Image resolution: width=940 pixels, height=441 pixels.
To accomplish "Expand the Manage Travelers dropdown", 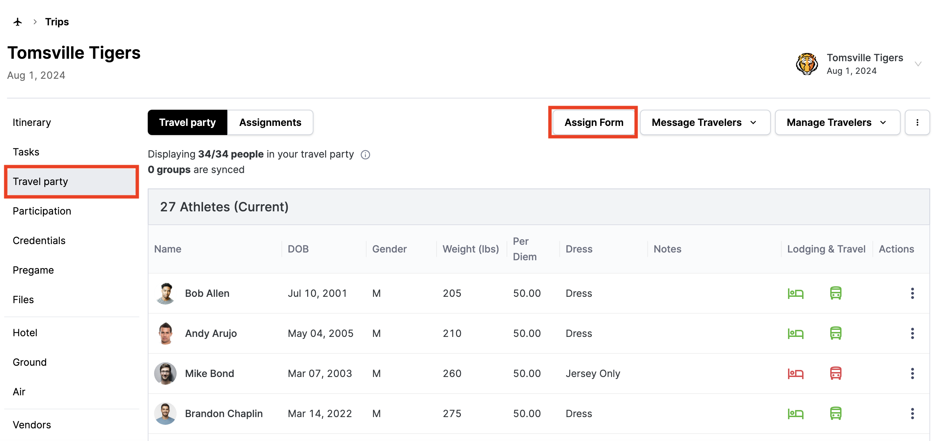I will pyautogui.click(x=837, y=122).
